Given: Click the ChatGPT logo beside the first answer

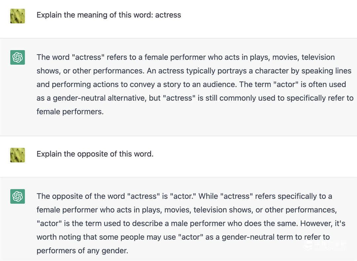Looking at the screenshot, I should [18, 57].
